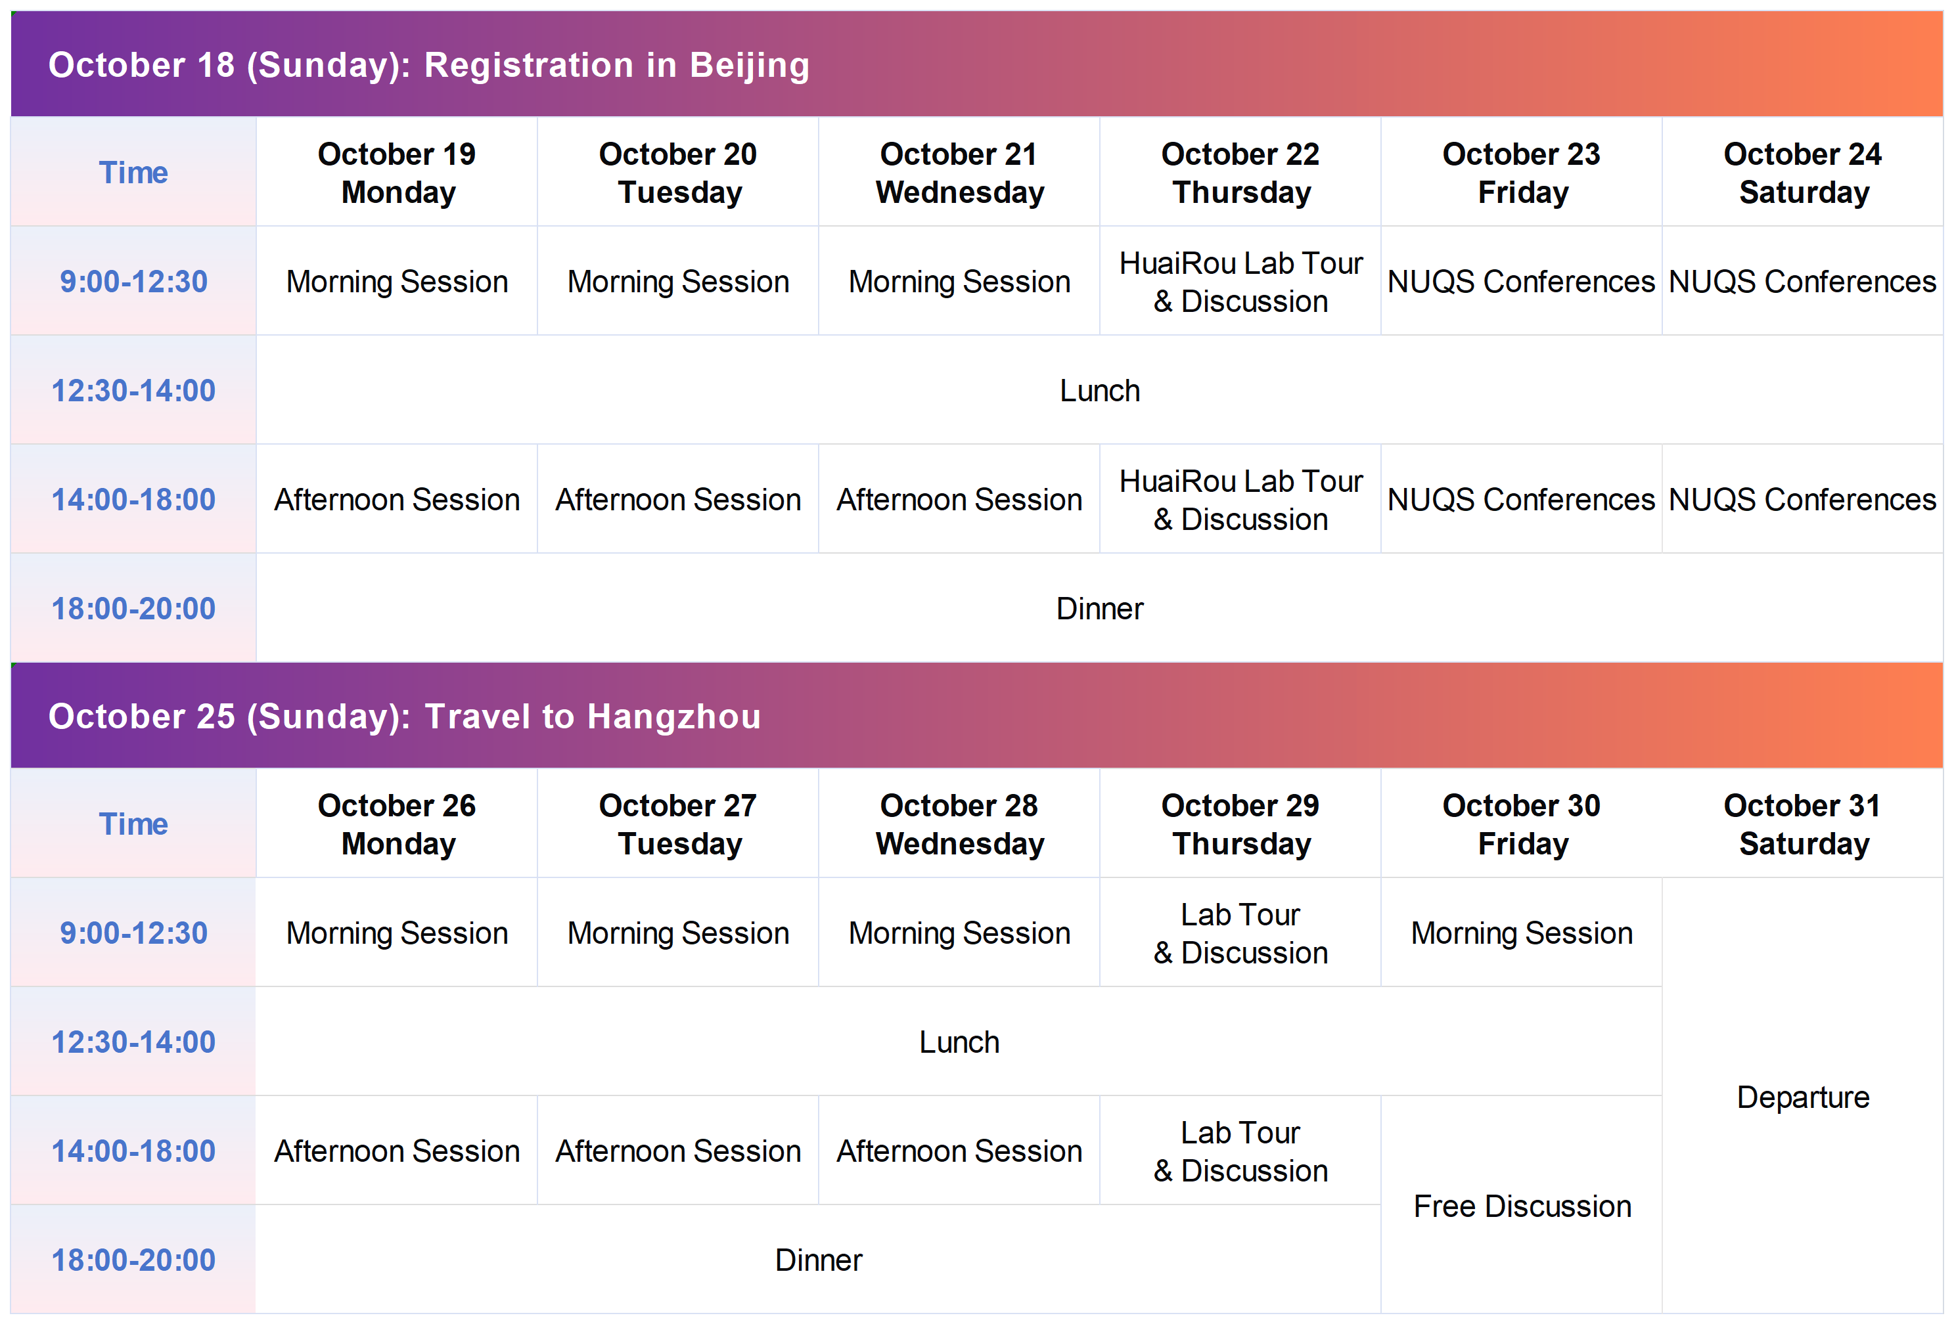1954x1324 pixels.
Task: Select the October 25 Travel to Hangzhou banner
Action: [x=976, y=715]
